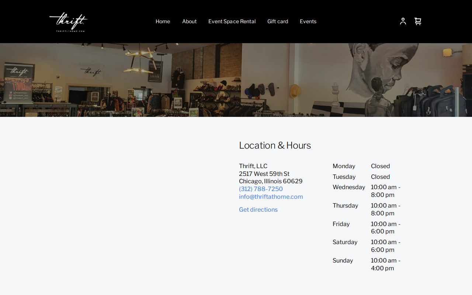
Task: Click the Get directions link
Action: pyautogui.click(x=258, y=210)
